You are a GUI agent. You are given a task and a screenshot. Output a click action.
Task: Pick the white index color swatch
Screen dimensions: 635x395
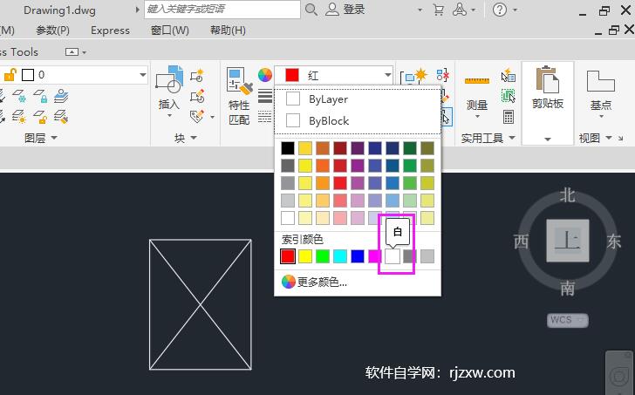pos(393,256)
